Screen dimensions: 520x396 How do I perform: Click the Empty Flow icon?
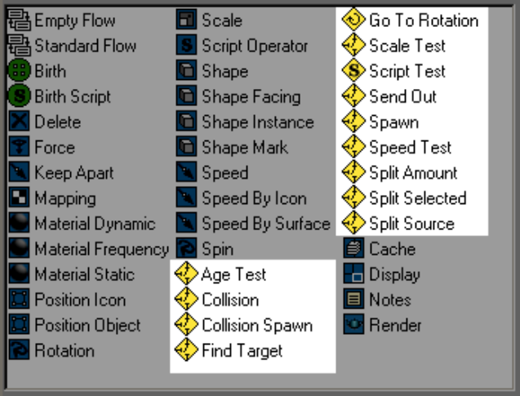tap(19, 20)
